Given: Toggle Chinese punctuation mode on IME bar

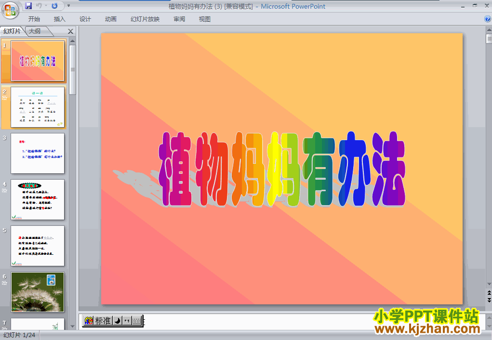Looking at the screenshot, I should [127, 321].
